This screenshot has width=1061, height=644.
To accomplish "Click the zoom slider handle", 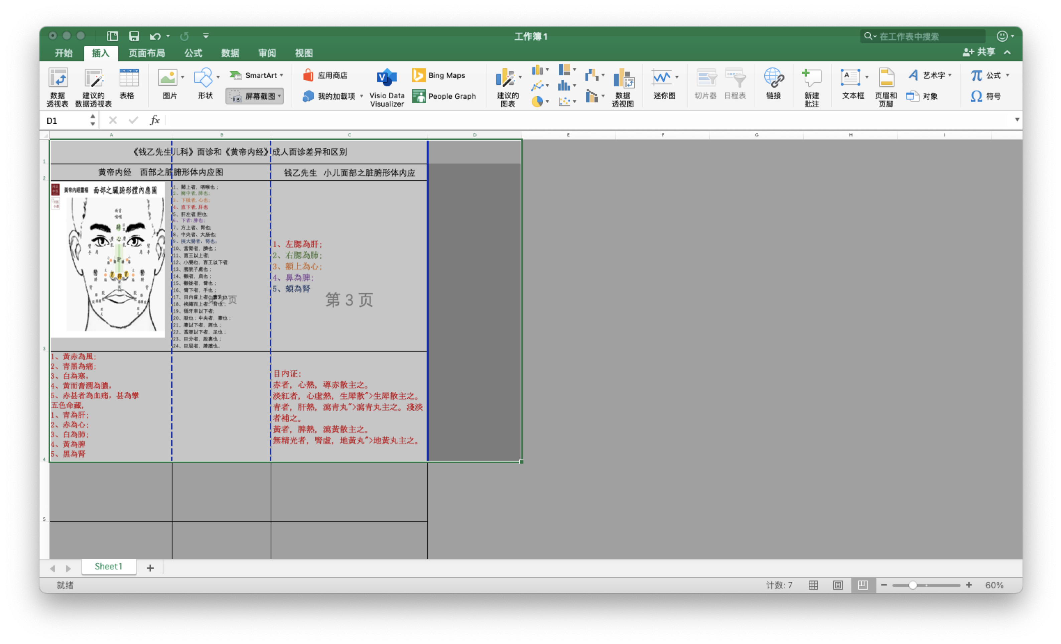I will [912, 585].
